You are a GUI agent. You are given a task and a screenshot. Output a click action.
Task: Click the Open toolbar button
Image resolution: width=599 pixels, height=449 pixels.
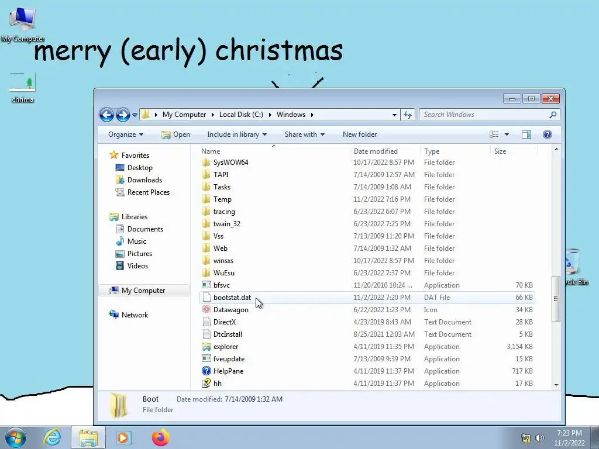[x=175, y=134]
